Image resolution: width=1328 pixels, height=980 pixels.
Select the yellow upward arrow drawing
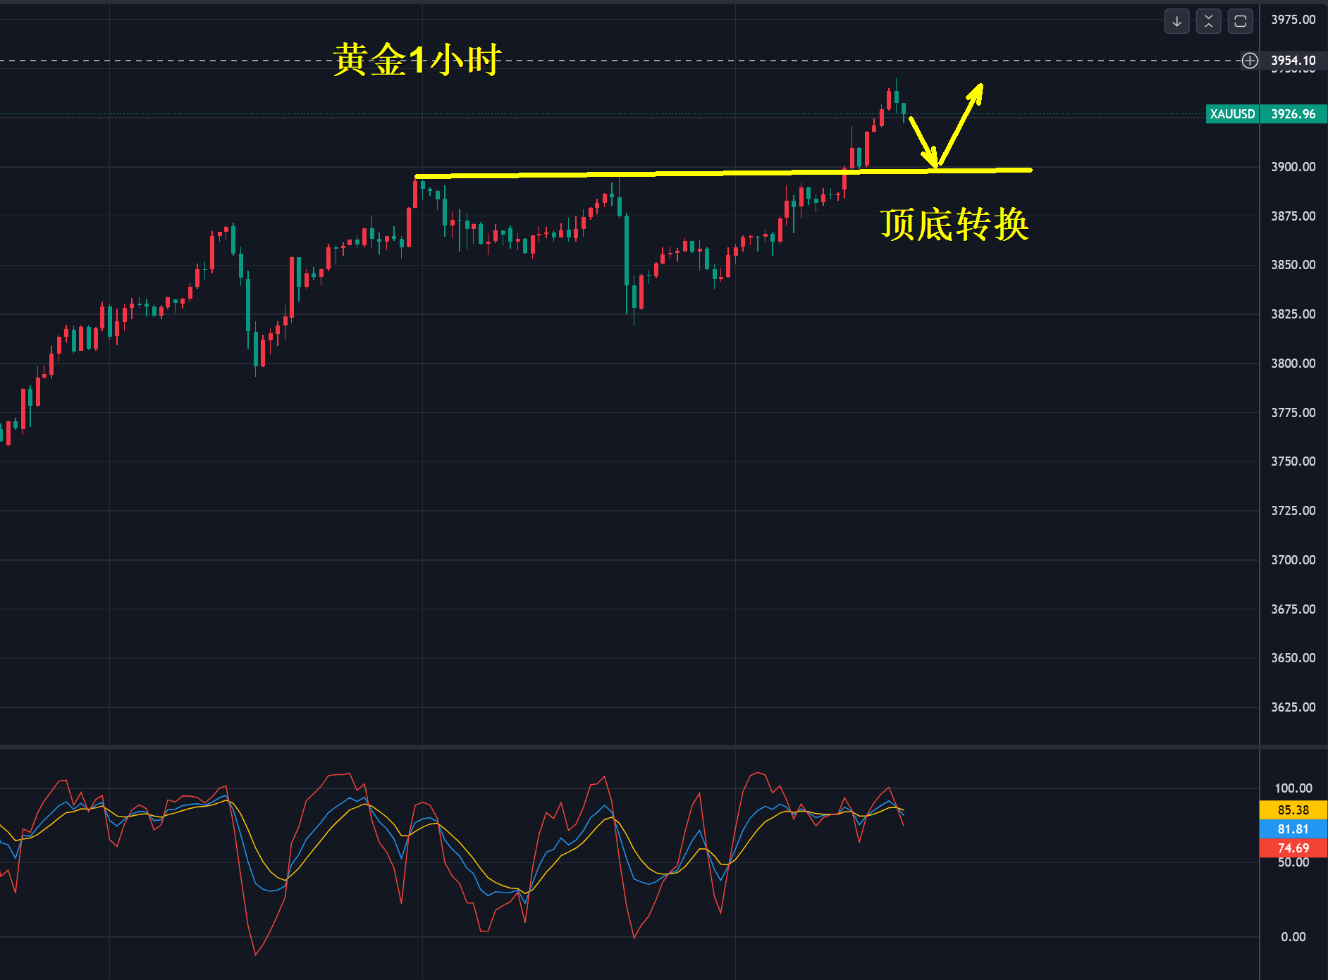[x=961, y=124]
